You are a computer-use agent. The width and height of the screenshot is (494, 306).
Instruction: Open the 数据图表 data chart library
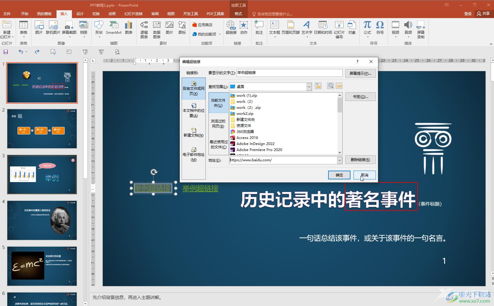click(157, 30)
